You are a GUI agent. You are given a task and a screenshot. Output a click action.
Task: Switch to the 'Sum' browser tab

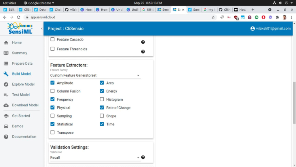point(194,10)
